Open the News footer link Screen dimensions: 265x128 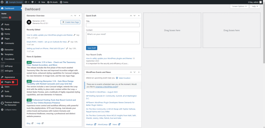pyautogui.click(x=116, y=124)
